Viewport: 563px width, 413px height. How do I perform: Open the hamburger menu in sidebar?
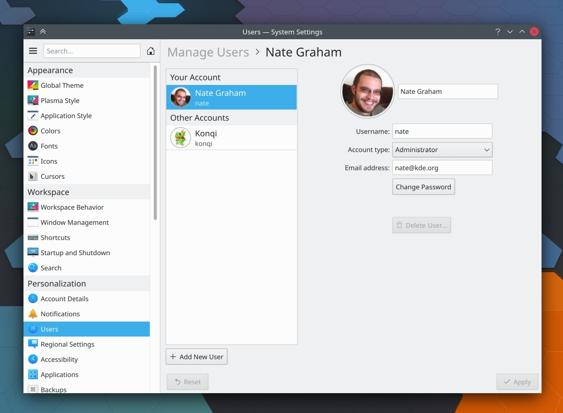[x=33, y=51]
